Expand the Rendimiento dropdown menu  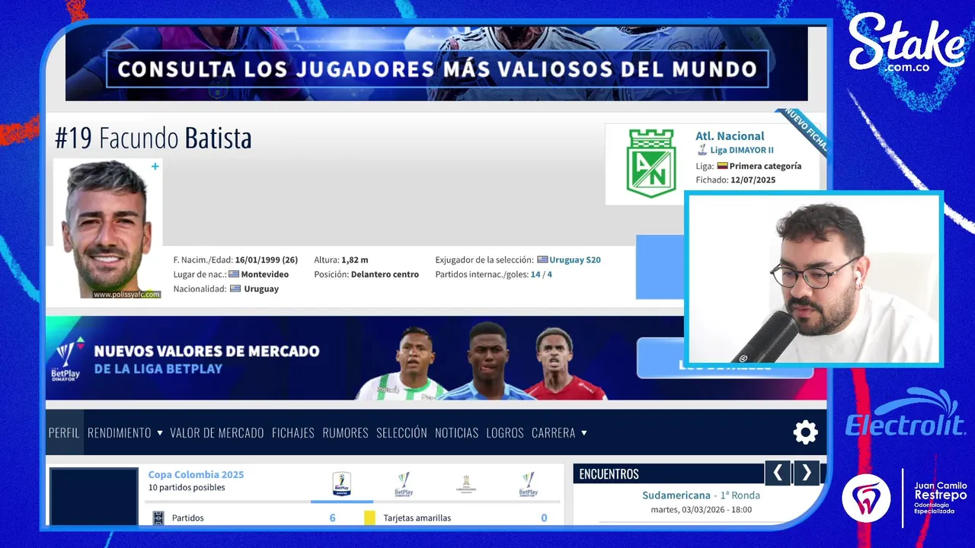(125, 432)
